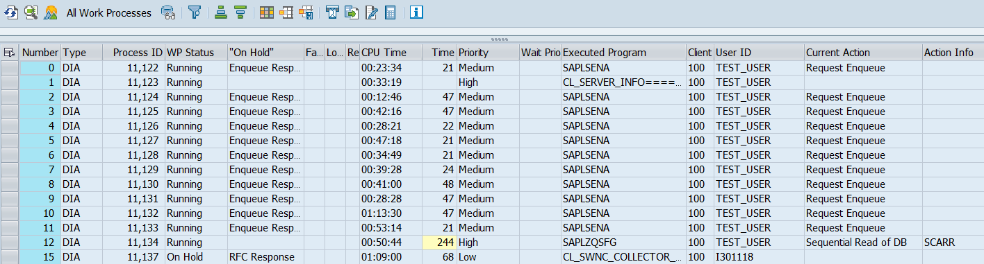
Task: Click CL_SWNC_COLLECTOR program cell
Action: tap(623, 257)
